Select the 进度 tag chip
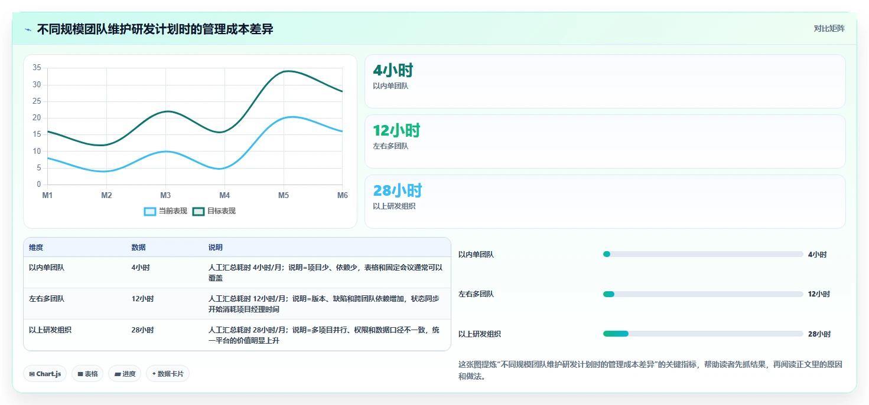The height and width of the screenshot is (405, 869). (x=125, y=374)
